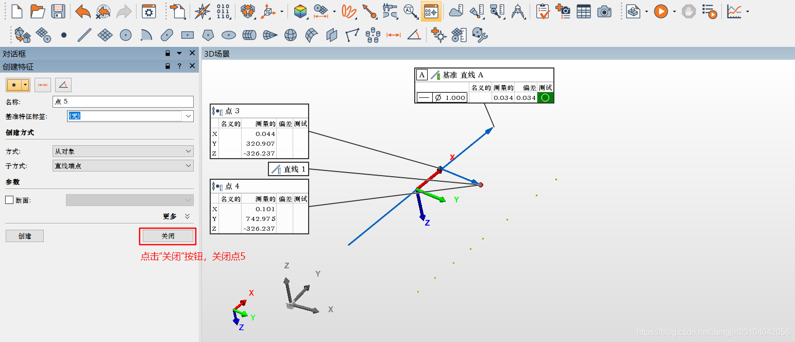Pick the arc feature tool

(146, 35)
